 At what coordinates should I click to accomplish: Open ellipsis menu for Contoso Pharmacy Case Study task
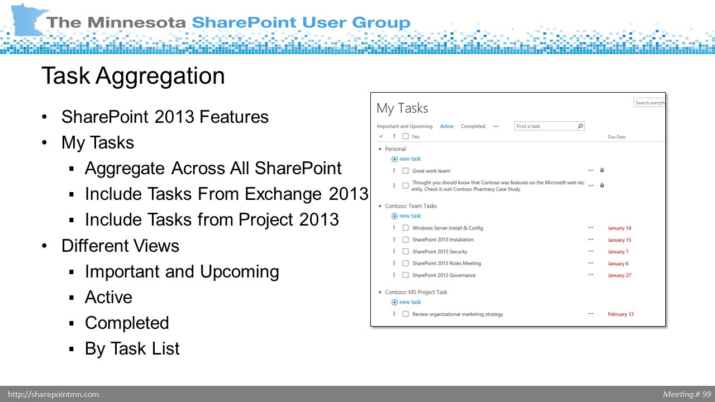click(x=590, y=185)
